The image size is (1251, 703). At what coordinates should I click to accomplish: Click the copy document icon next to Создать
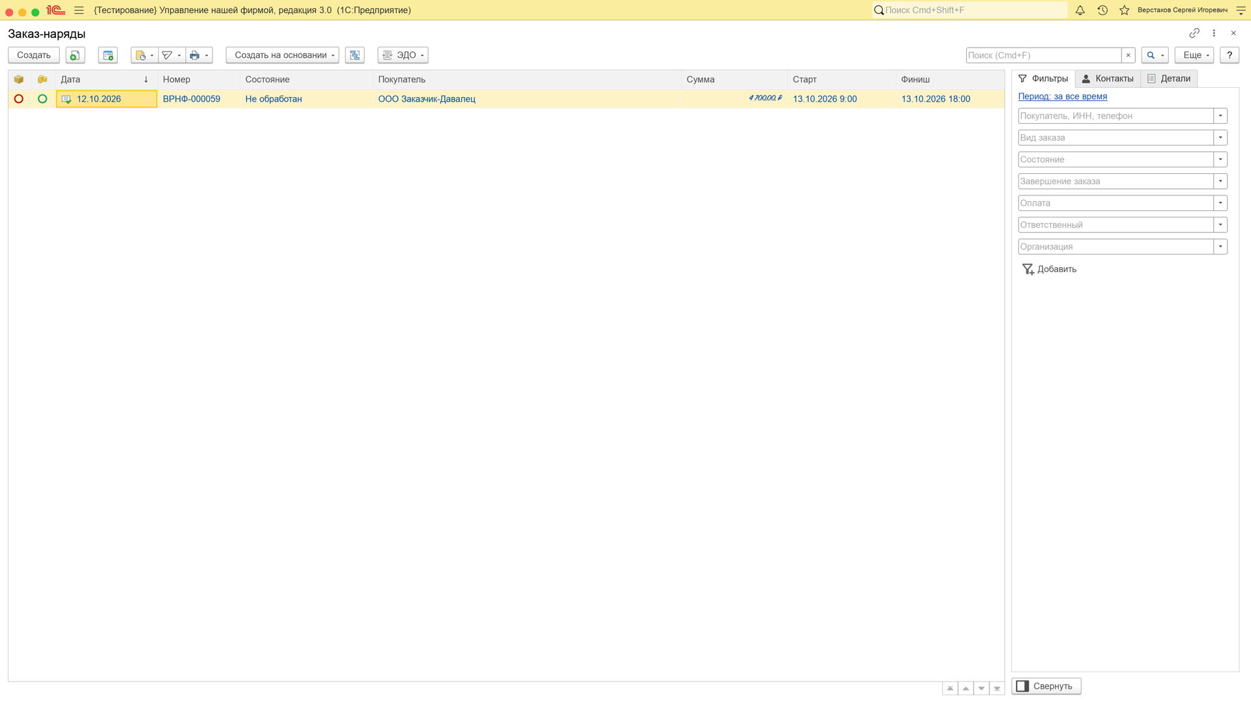(75, 55)
